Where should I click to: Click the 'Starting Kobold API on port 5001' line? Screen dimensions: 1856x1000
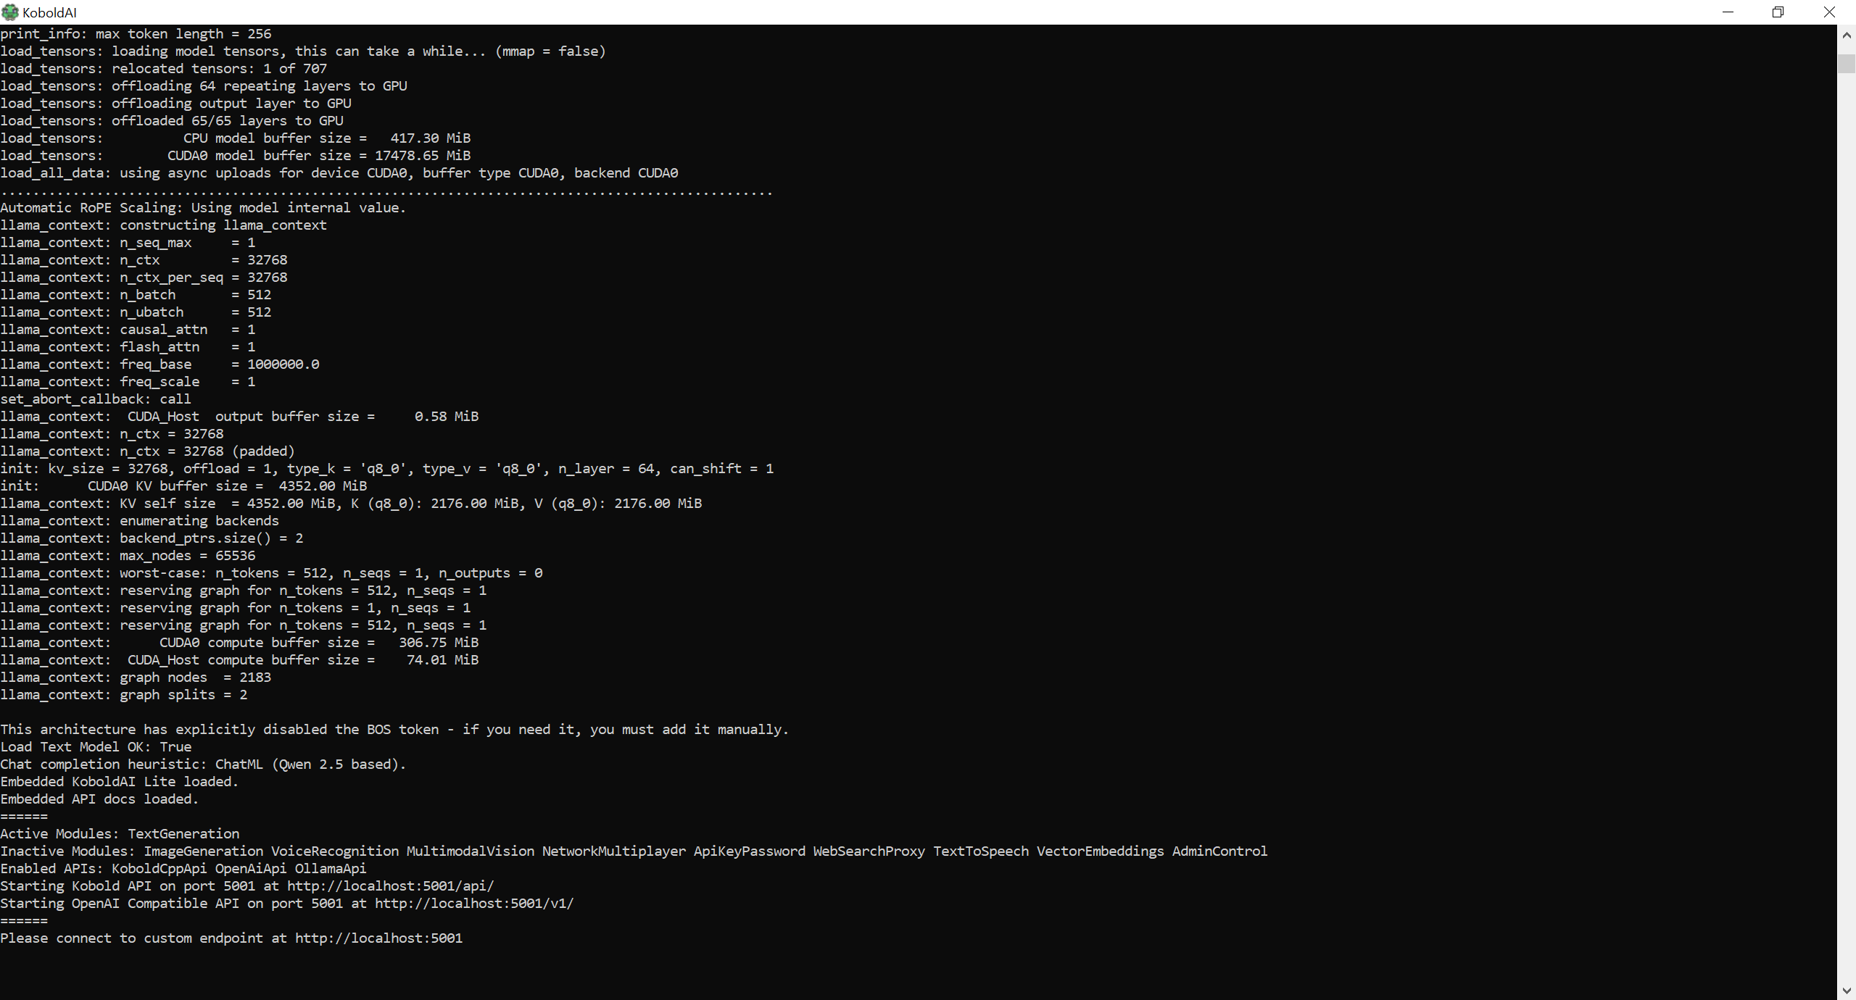point(247,886)
